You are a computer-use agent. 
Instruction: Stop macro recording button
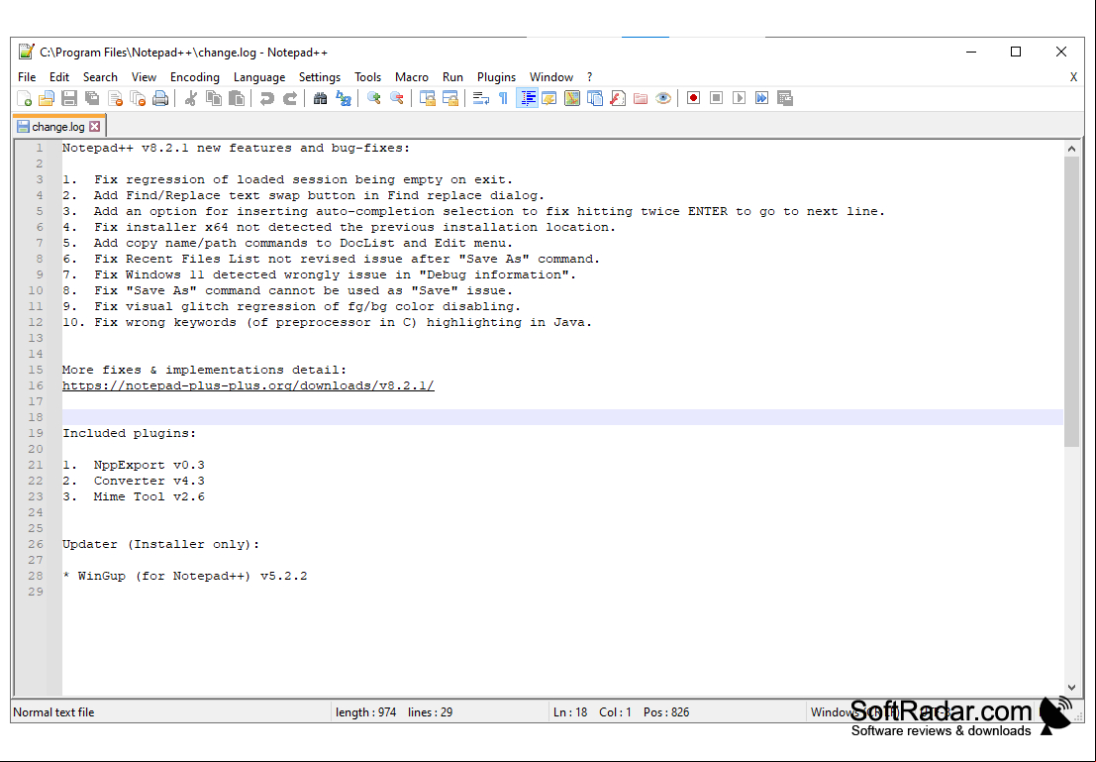tap(716, 99)
